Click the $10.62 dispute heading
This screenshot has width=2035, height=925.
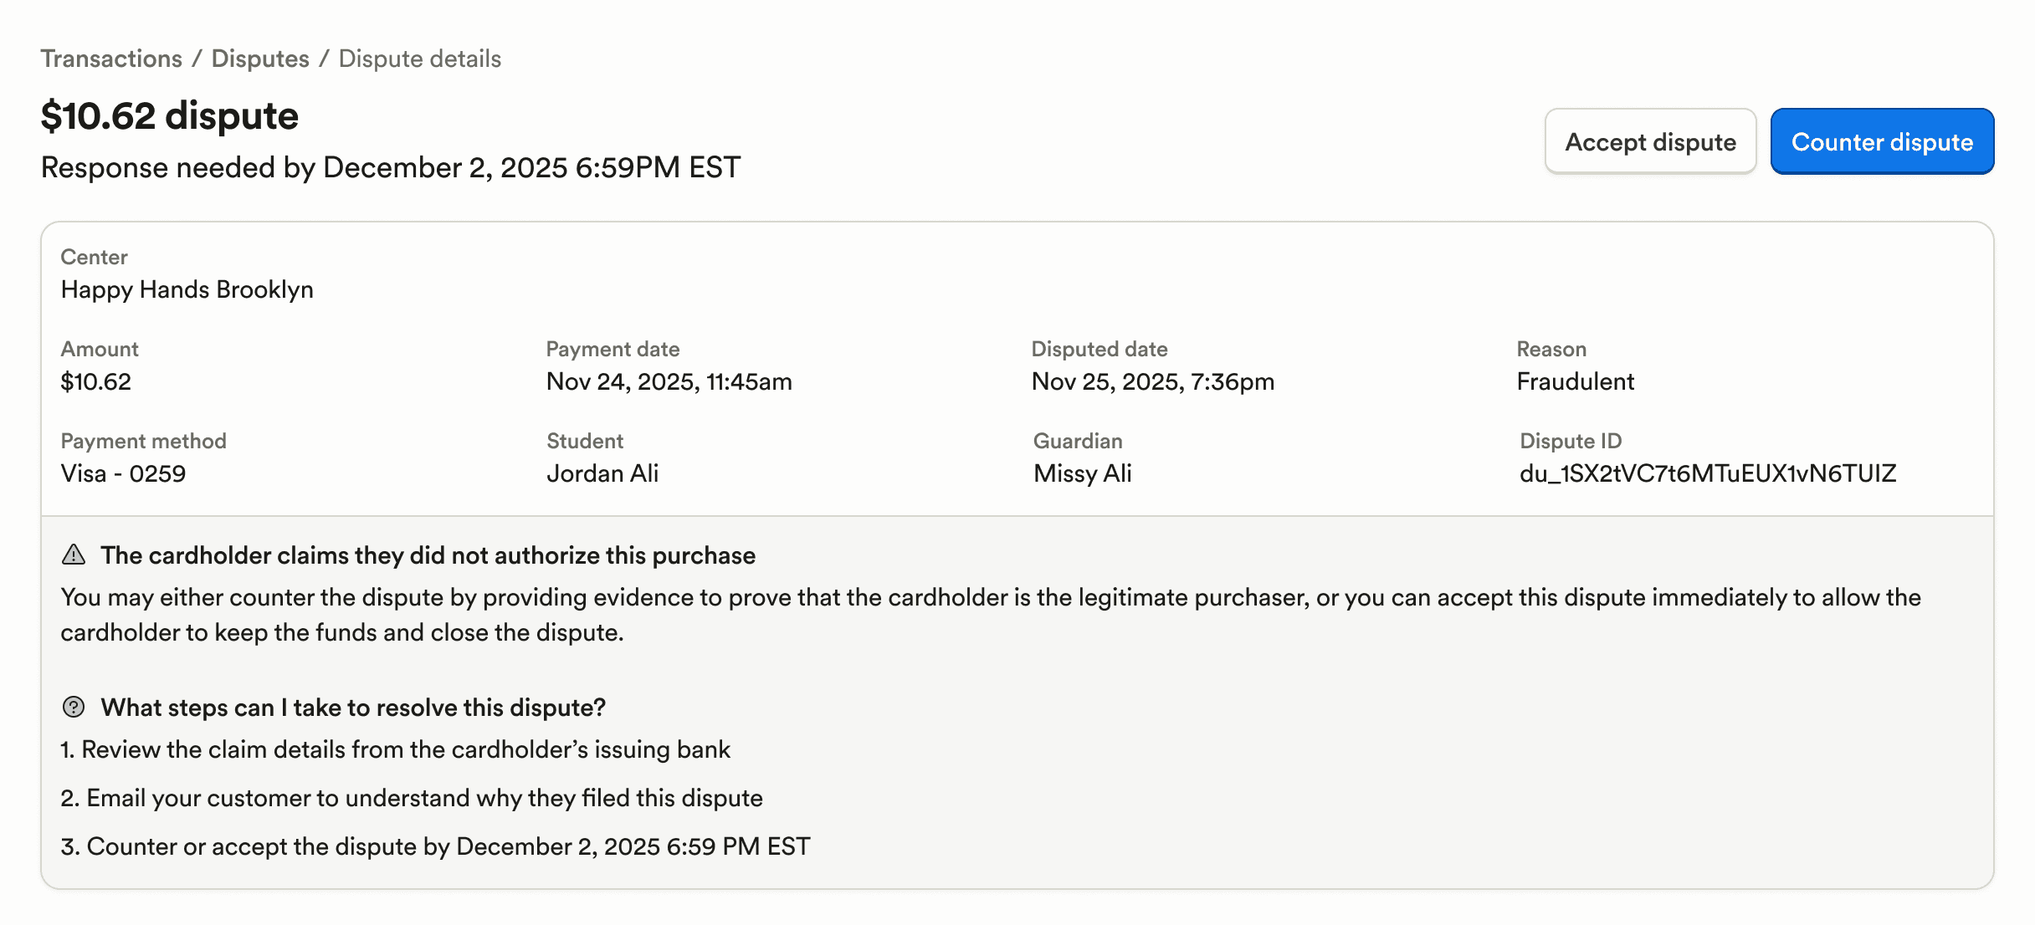(x=170, y=115)
